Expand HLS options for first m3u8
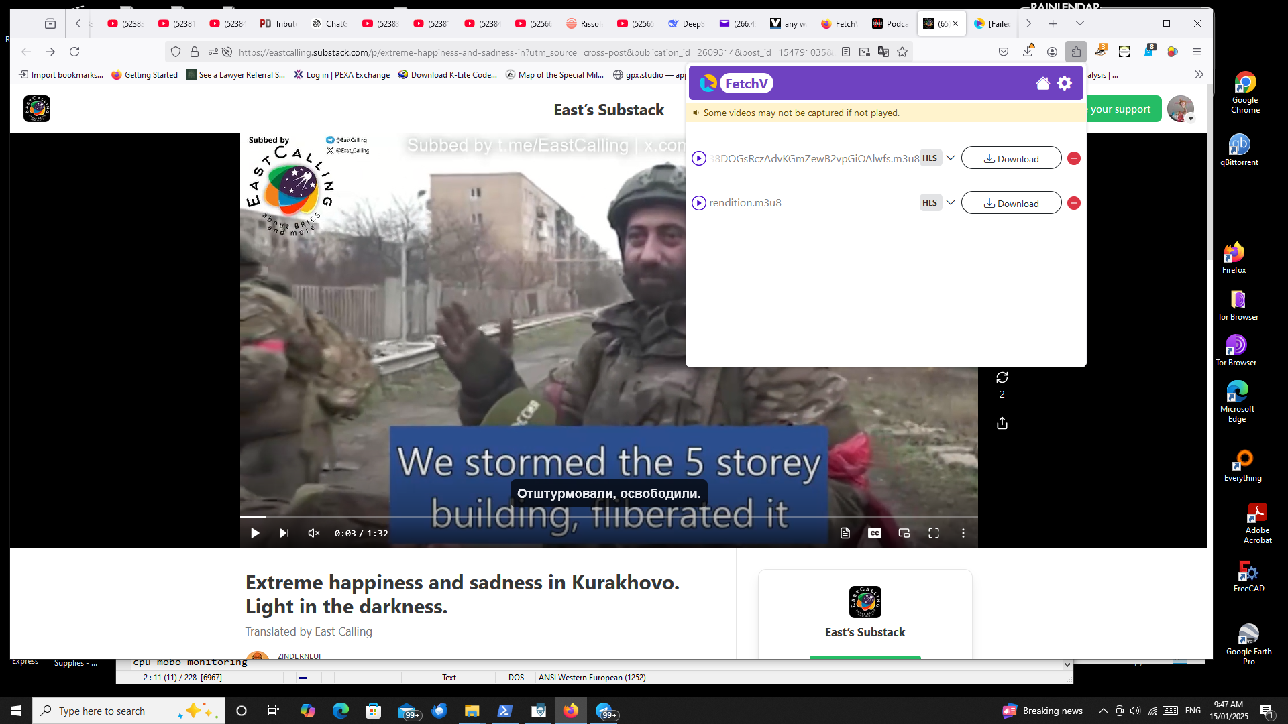Image resolution: width=1288 pixels, height=724 pixels. tap(950, 158)
